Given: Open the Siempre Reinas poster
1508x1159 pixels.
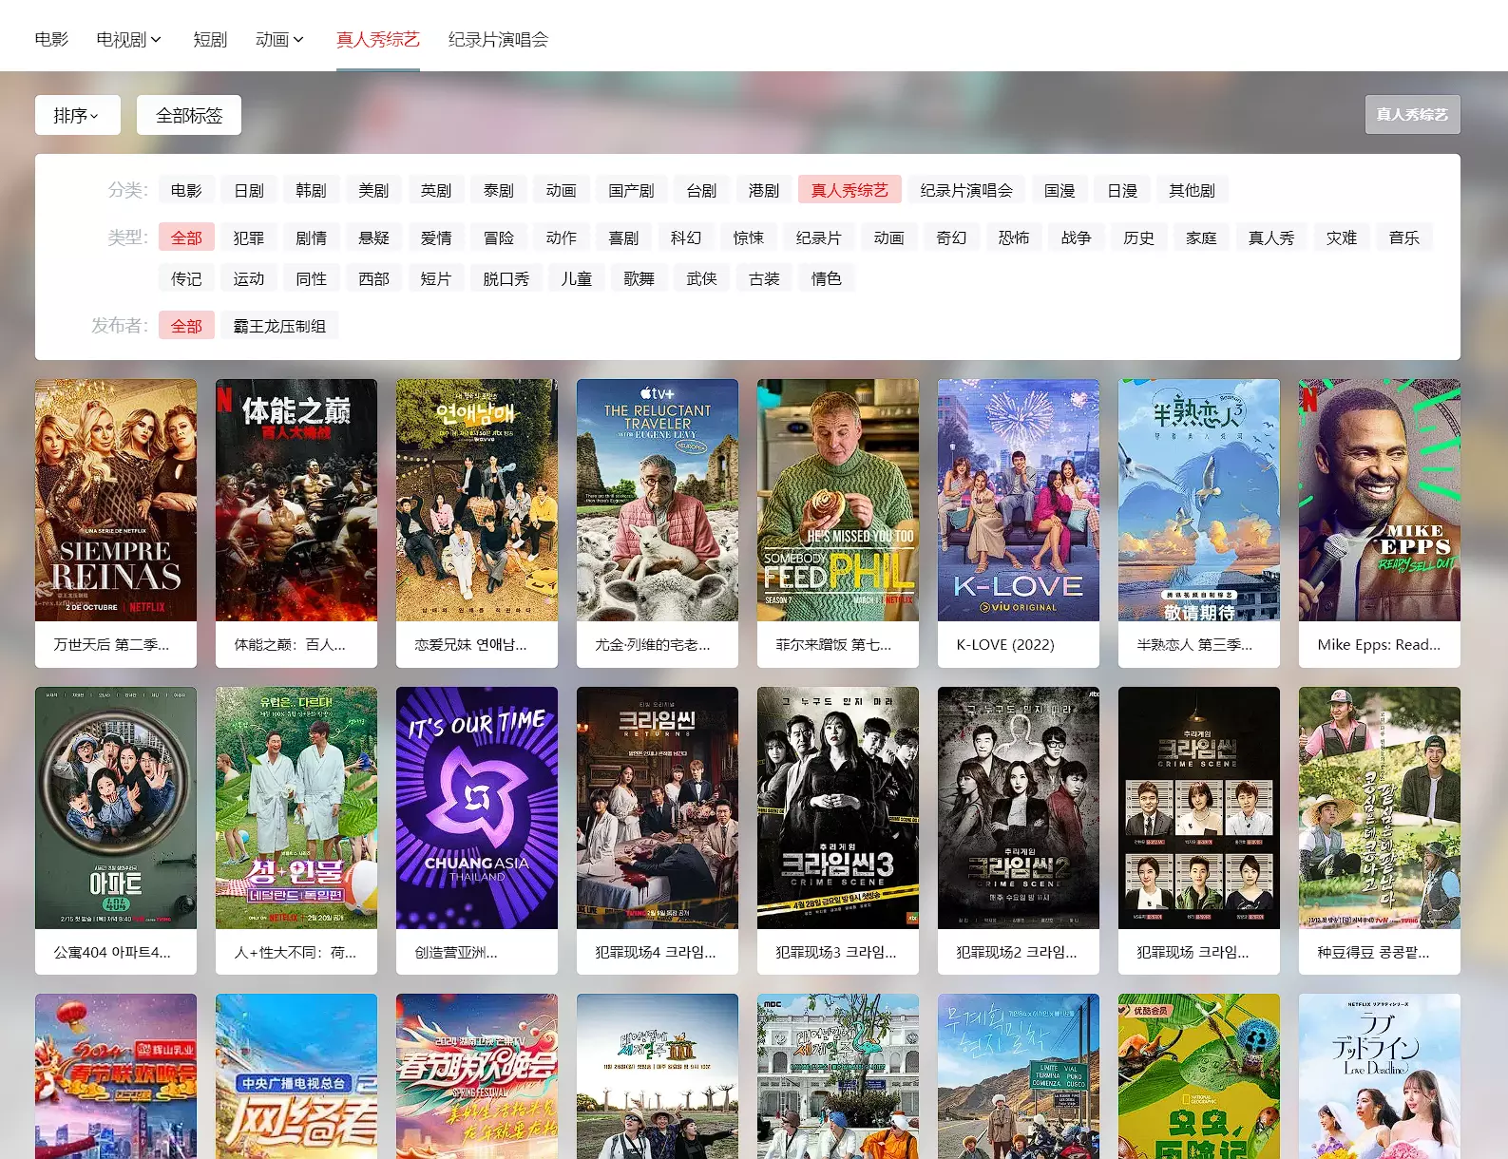Looking at the screenshot, I should pyautogui.click(x=115, y=500).
